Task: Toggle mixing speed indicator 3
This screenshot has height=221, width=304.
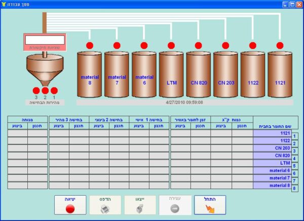Action: (36, 91)
